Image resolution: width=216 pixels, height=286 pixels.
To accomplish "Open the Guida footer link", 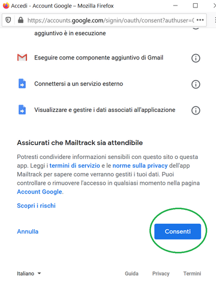I will coord(132,274).
